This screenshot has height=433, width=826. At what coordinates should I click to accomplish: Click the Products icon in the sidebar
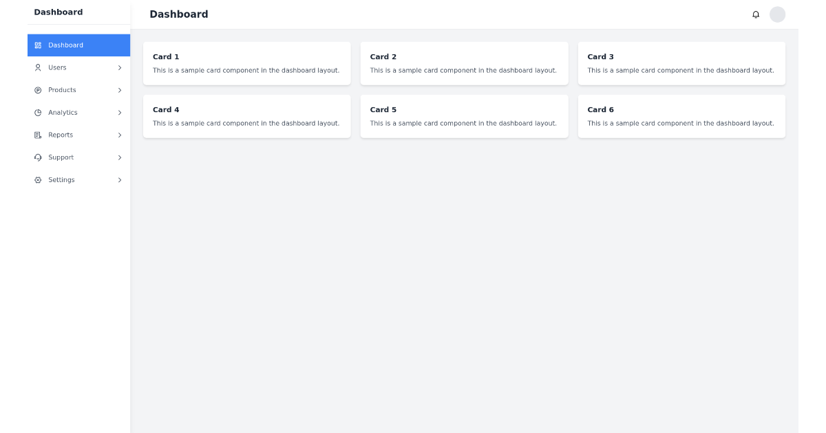38,90
